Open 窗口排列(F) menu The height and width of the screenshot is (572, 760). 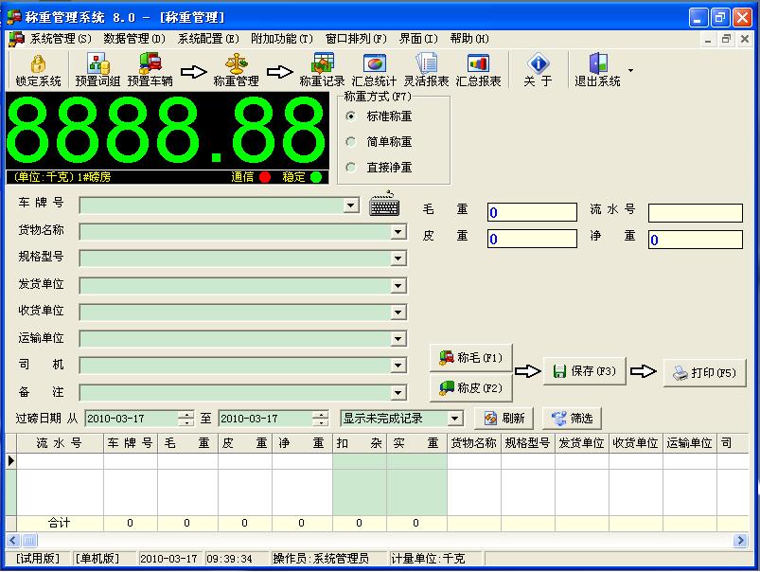[x=356, y=39]
